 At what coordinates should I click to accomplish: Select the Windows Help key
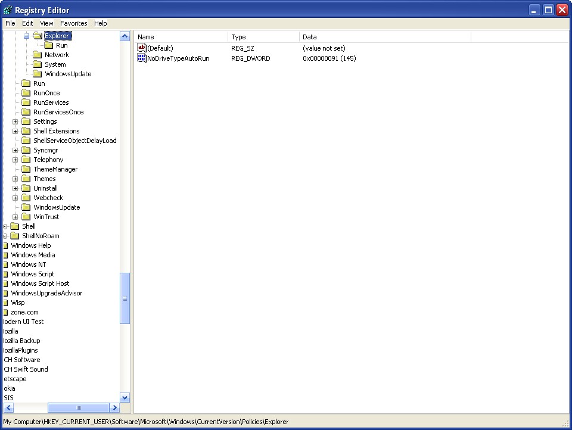[x=30, y=245]
